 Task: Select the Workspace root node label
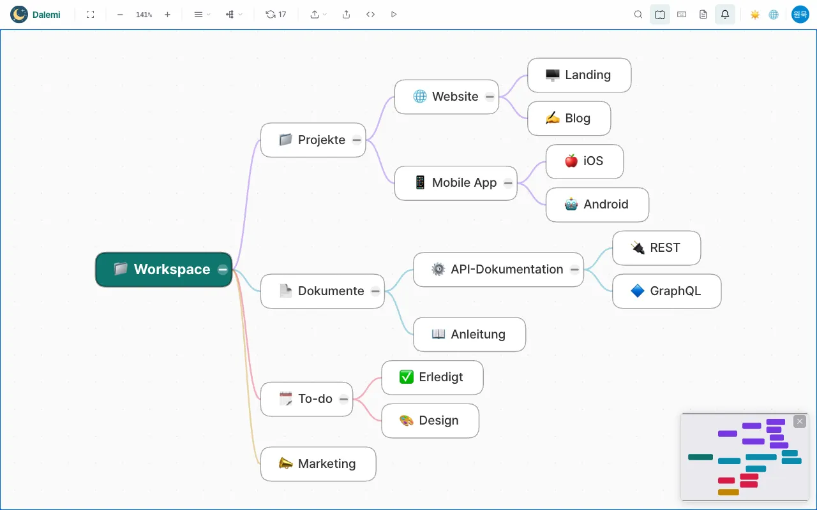[x=172, y=270]
